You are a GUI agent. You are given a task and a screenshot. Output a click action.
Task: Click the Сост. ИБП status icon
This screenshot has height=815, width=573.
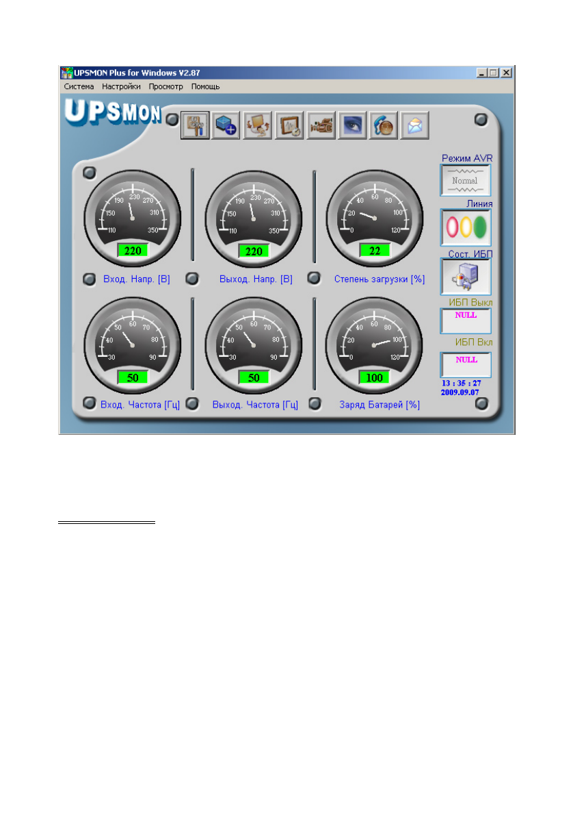466,277
